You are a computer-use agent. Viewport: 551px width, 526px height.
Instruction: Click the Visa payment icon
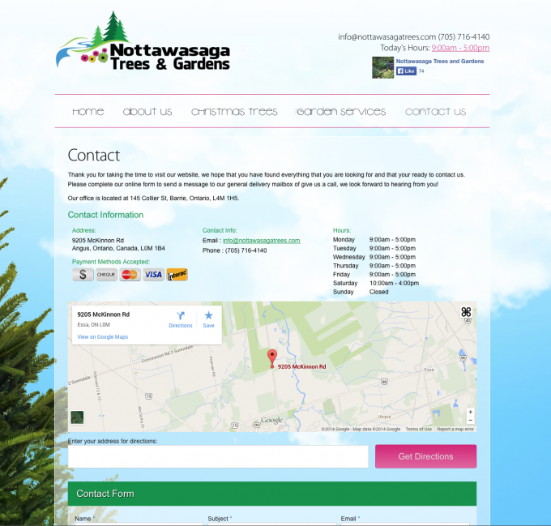coord(153,275)
